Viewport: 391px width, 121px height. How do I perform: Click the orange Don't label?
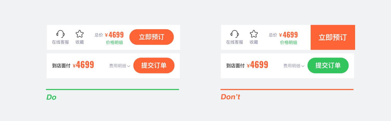tap(230, 97)
